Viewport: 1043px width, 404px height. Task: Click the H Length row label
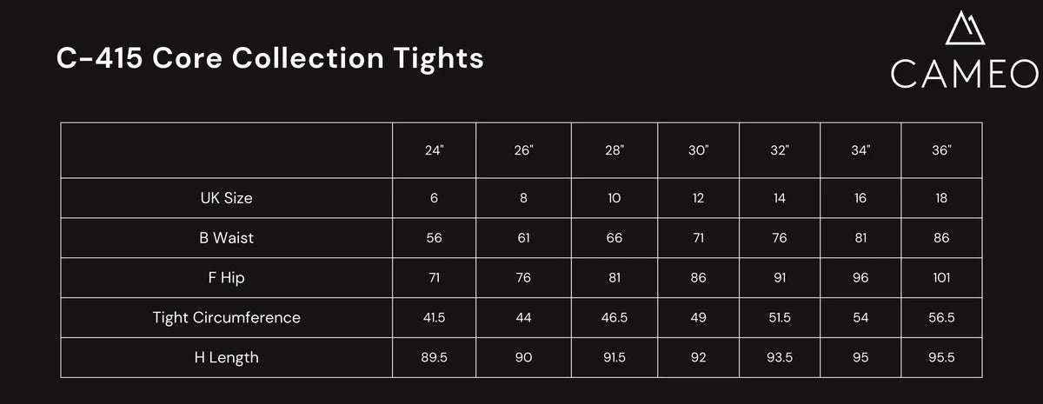tap(226, 357)
